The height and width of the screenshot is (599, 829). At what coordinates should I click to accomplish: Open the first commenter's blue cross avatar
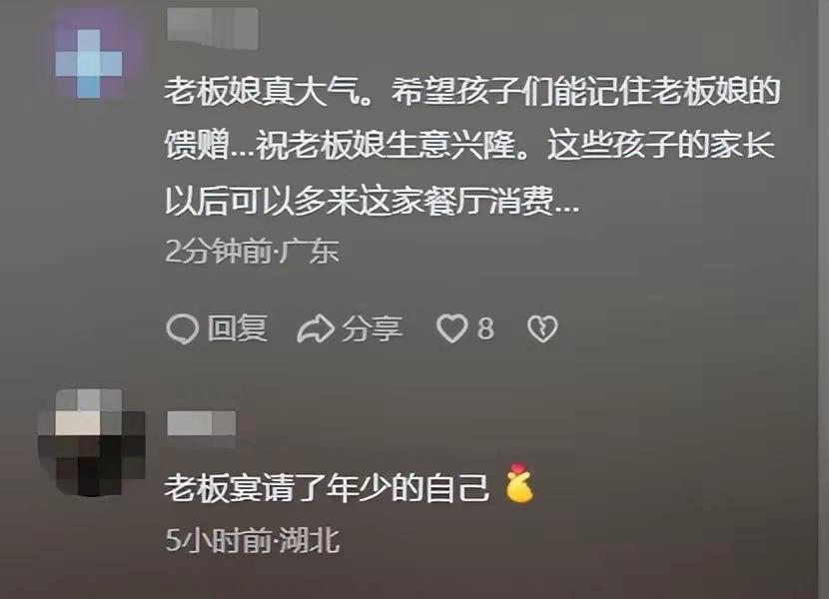click(x=89, y=64)
